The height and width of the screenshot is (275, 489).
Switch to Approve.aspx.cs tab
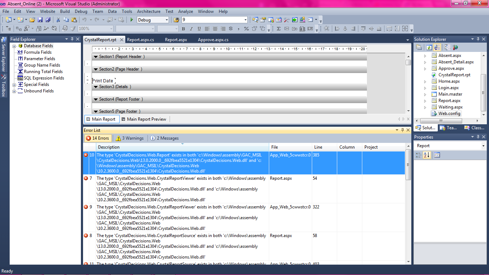coord(213,40)
